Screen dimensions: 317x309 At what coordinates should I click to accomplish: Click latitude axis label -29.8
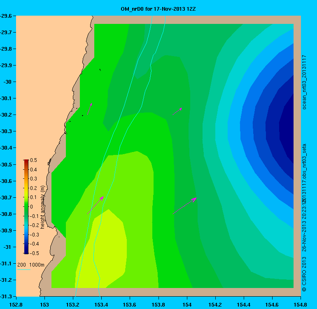click(6, 49)
